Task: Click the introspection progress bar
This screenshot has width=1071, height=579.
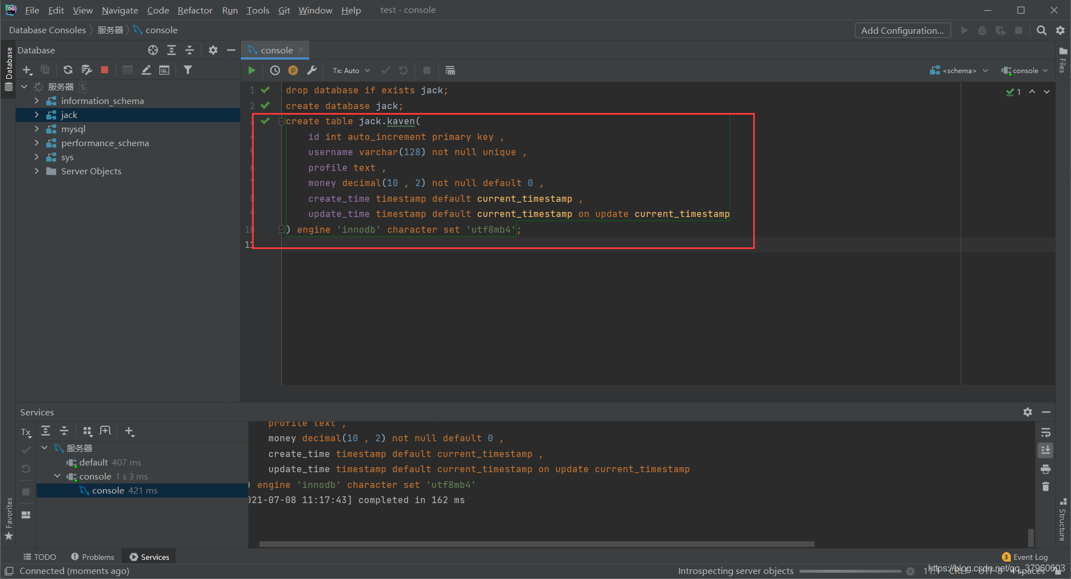Action: [x=850, y=571]
